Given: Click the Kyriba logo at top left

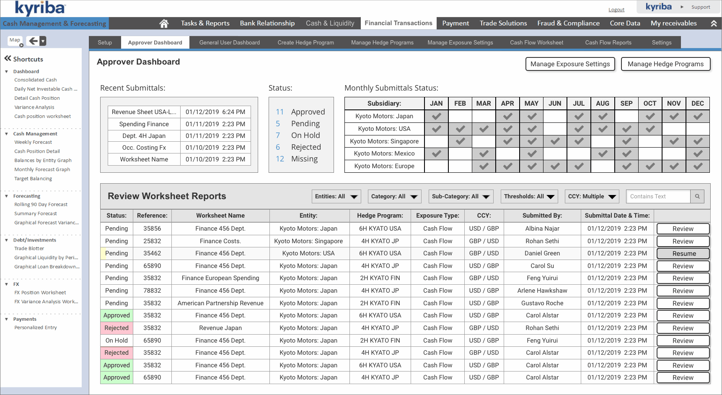Looking at the screenshot, I should click(x=40, y=8).
